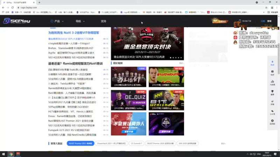The width and height of the screenshot is (280, 157).
Task: Open the 淘宝网 bookmark
Action: tap(152, 12)
